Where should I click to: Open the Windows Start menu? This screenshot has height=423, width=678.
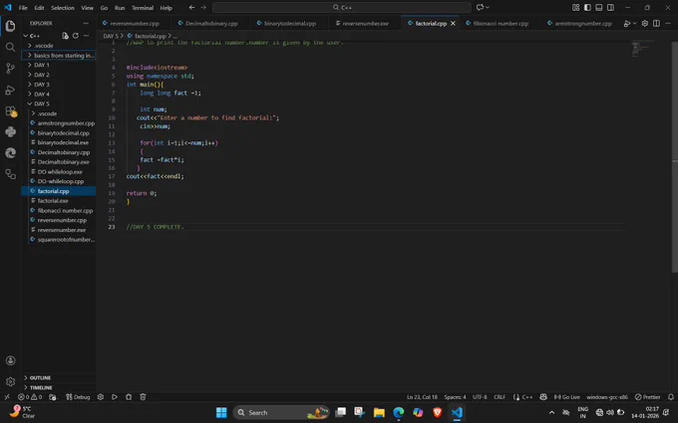point(221,413)
